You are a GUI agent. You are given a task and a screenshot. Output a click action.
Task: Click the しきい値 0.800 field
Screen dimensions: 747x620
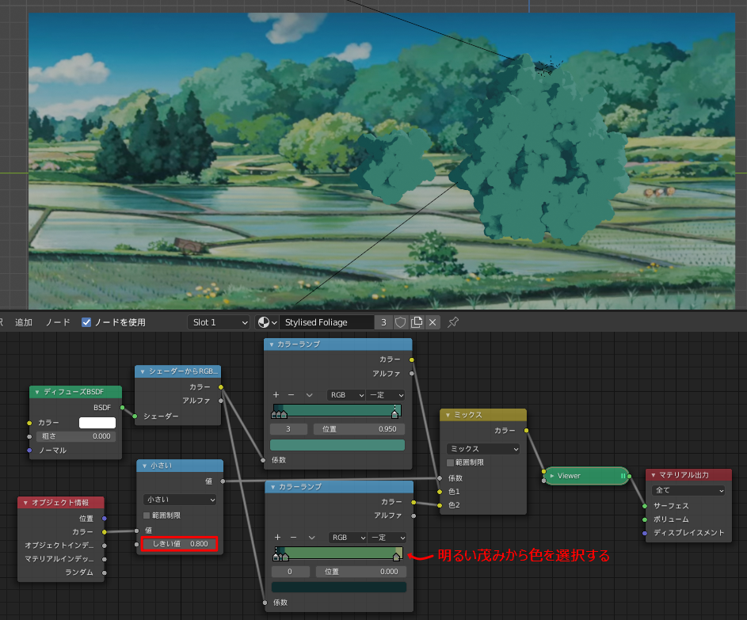pos(180,544)
